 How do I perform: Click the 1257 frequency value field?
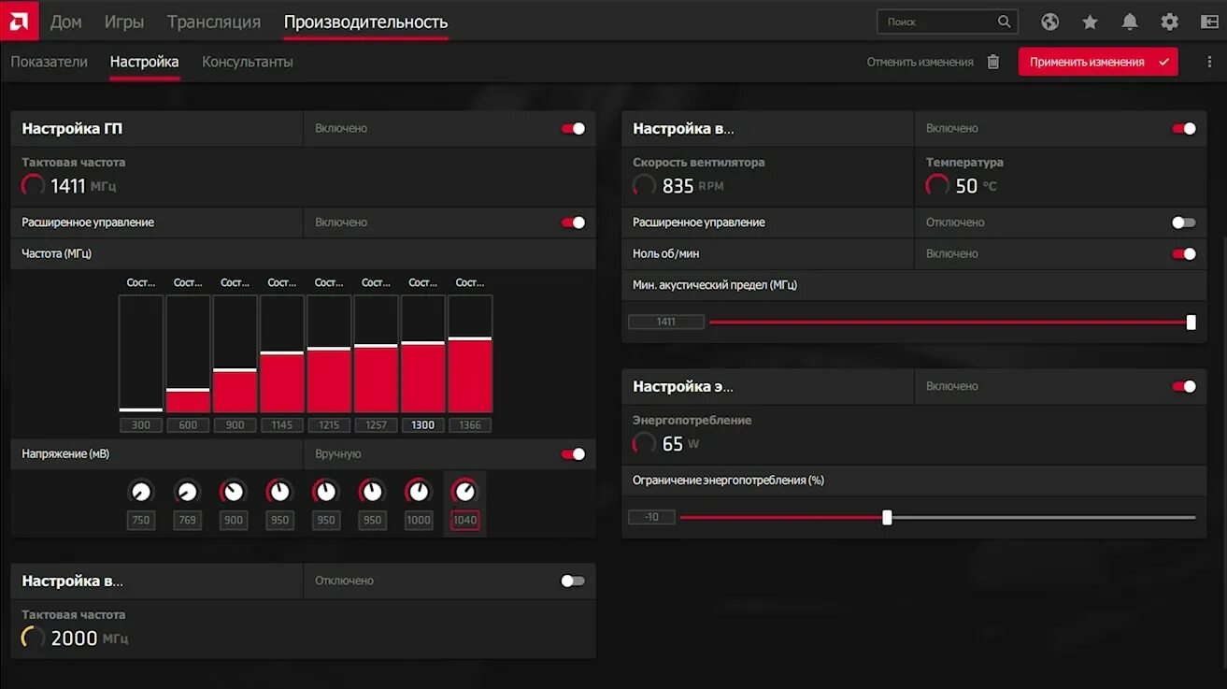pos(376,424)
